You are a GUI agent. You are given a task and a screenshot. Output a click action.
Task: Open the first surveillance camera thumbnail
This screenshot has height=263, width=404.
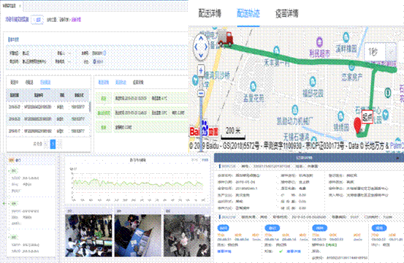(88, 235)
